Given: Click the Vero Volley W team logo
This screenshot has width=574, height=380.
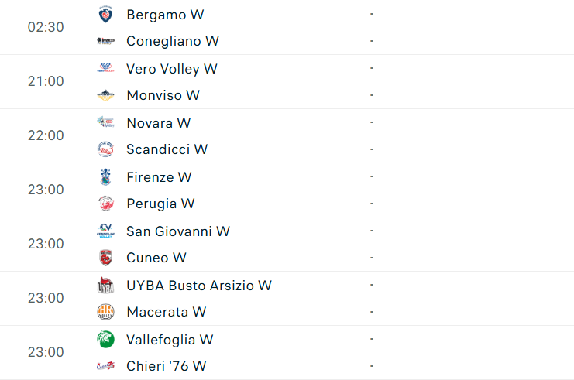Looking at the screenshot, I should 105,69.
